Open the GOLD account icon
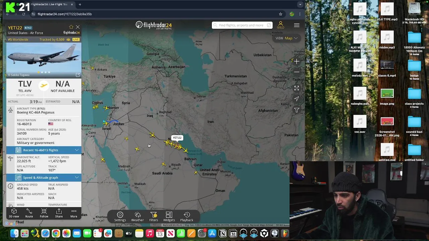This screenshot has width=429, height=241. pos(281,25)
